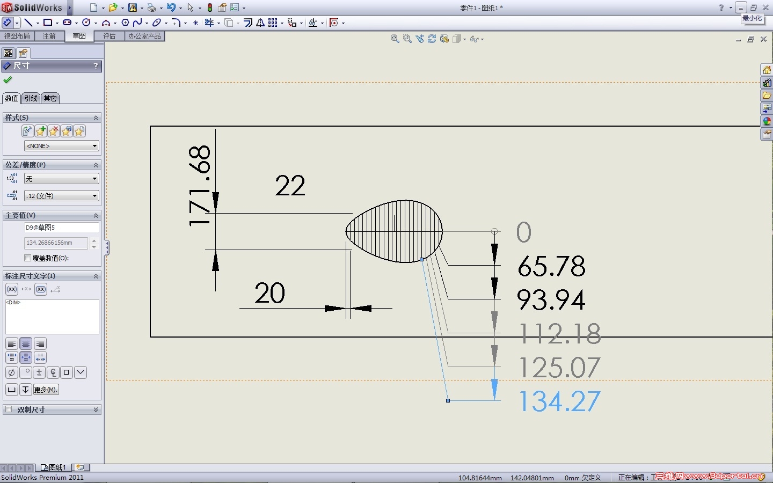This screenshot has height=483, width=773.
Task: Click the Rebuild traffic light icon
Action: (210, 8)
